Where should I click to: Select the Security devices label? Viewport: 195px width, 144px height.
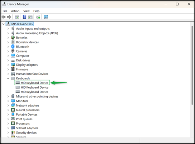(27, 132)
